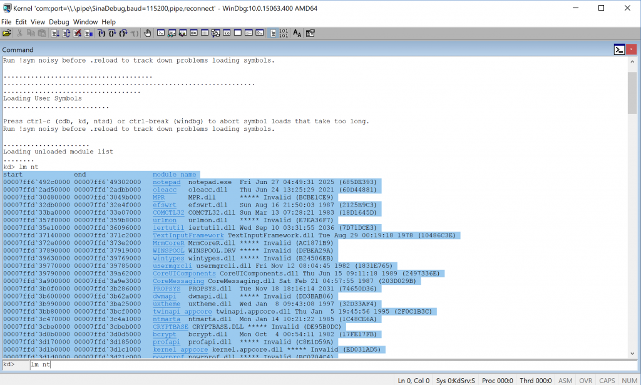
Task: Click the bcrypt module link
Action: (165, 335)
